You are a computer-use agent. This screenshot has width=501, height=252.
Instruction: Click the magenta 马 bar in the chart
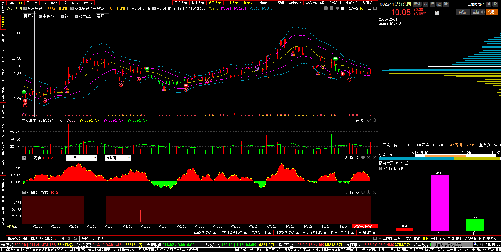pos(440,203)
